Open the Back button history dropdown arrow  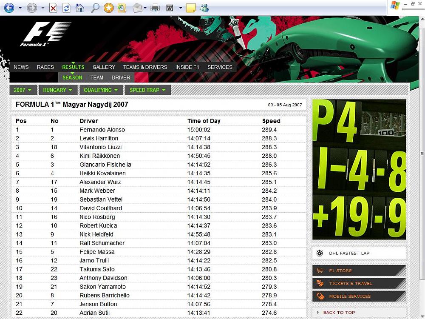tap(20, 8)
